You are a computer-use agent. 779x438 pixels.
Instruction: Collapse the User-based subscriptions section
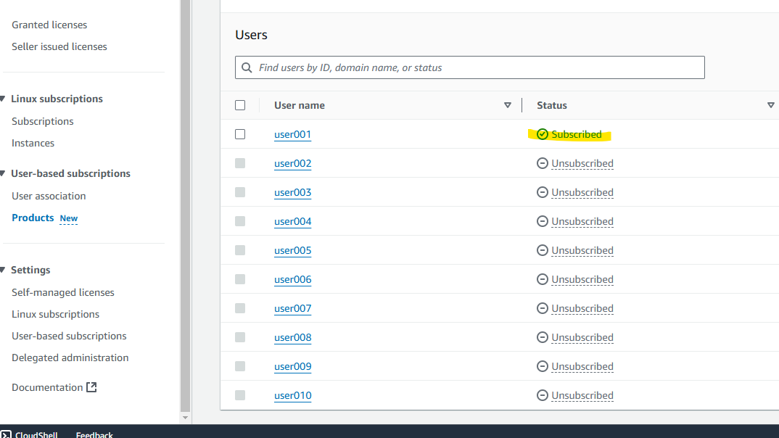[2, 173]
